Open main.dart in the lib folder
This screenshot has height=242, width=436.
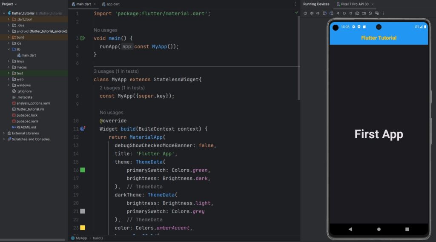26,55
